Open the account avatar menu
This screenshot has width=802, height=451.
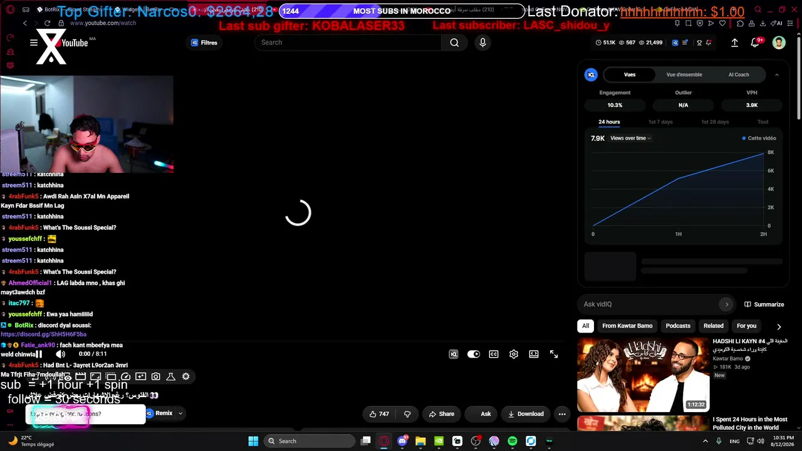pyautogui.click(x=779, y=43)
